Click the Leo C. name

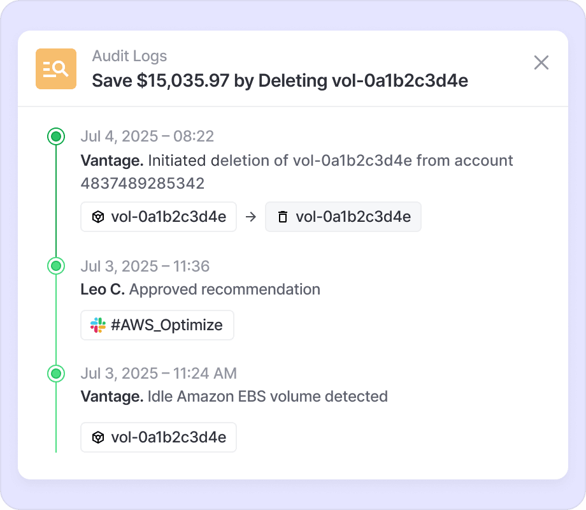pos(103,289)
